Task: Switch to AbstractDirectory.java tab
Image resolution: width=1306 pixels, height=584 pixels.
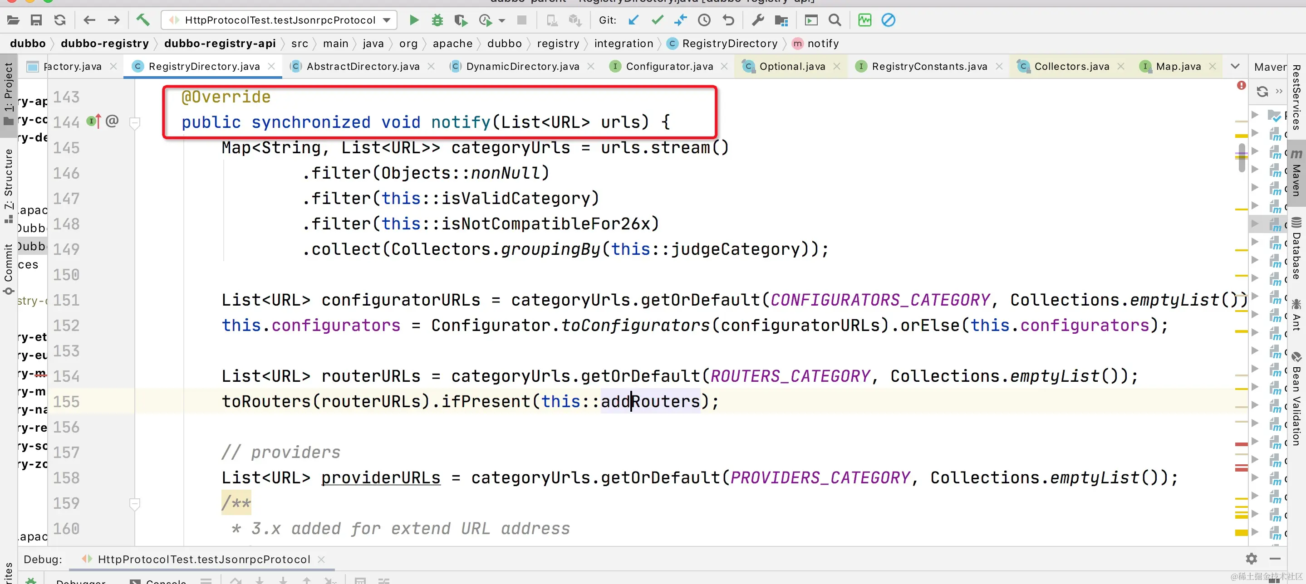Action: 362,66
